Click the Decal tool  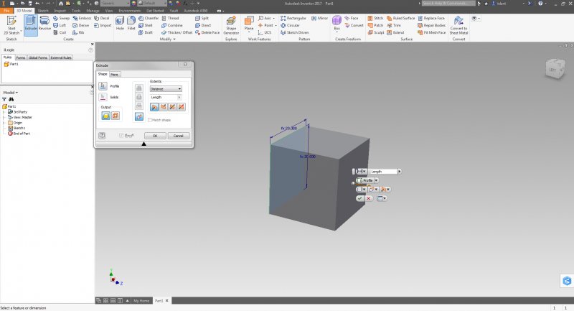click(x=102, y=18)
